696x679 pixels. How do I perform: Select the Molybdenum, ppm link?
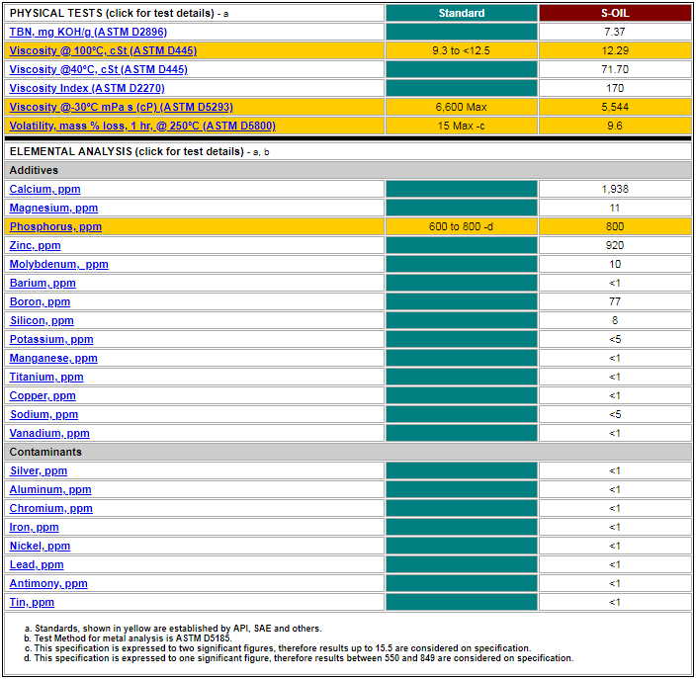58,264
